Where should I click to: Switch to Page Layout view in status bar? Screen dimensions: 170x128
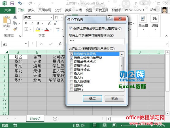coord(104,125)
